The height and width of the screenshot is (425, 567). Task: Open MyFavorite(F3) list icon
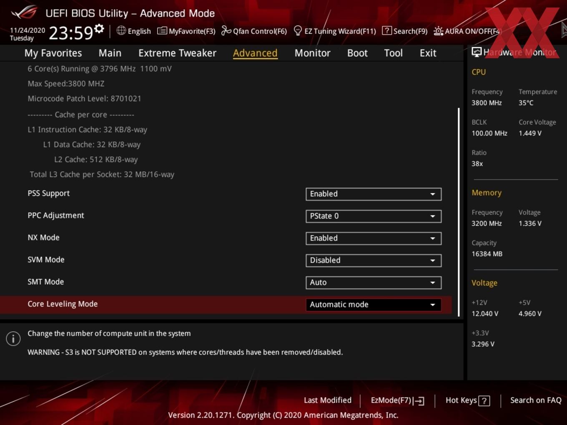pos(162,31)
